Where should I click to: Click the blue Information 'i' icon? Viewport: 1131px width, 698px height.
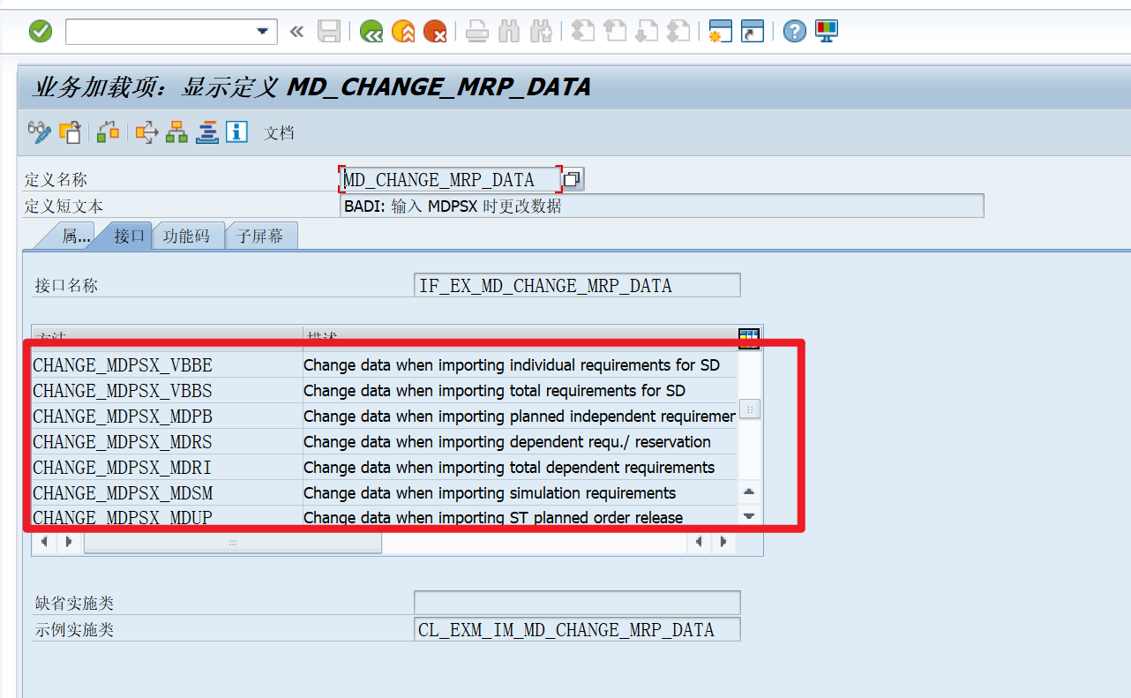(236, 132)
